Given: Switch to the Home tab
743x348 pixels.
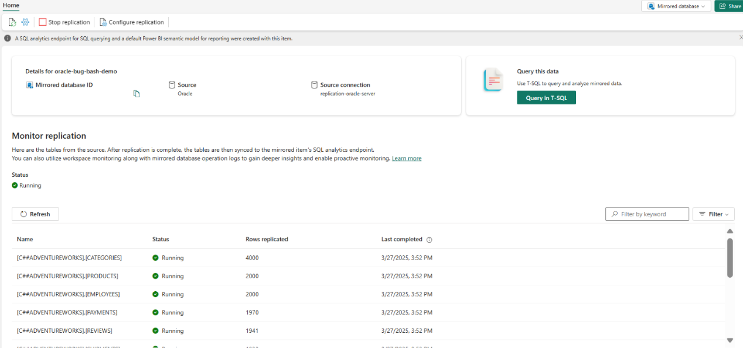Looking at the screenshot, I should click(x=11, y=5).
